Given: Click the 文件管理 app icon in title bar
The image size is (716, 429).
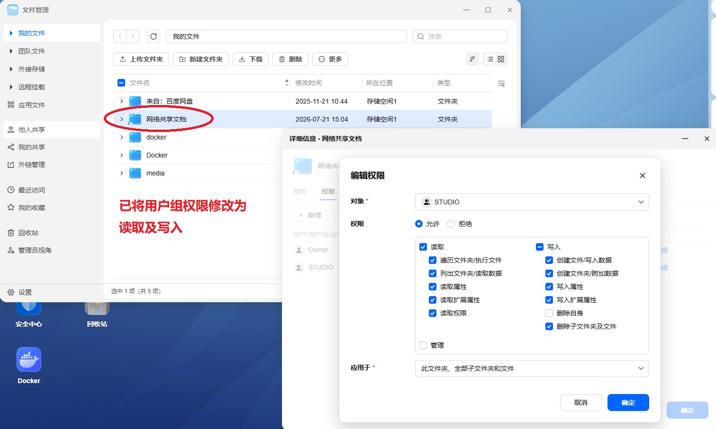Looking at the screenshot, I should click(x=13, y=10).
